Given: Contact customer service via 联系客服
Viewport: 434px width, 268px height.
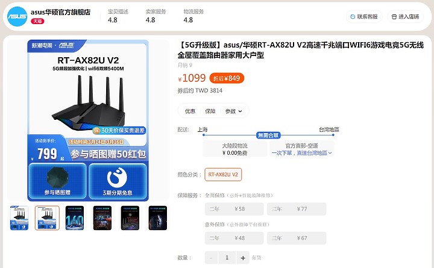Looking at the screenshot, I should pos(364,17).
